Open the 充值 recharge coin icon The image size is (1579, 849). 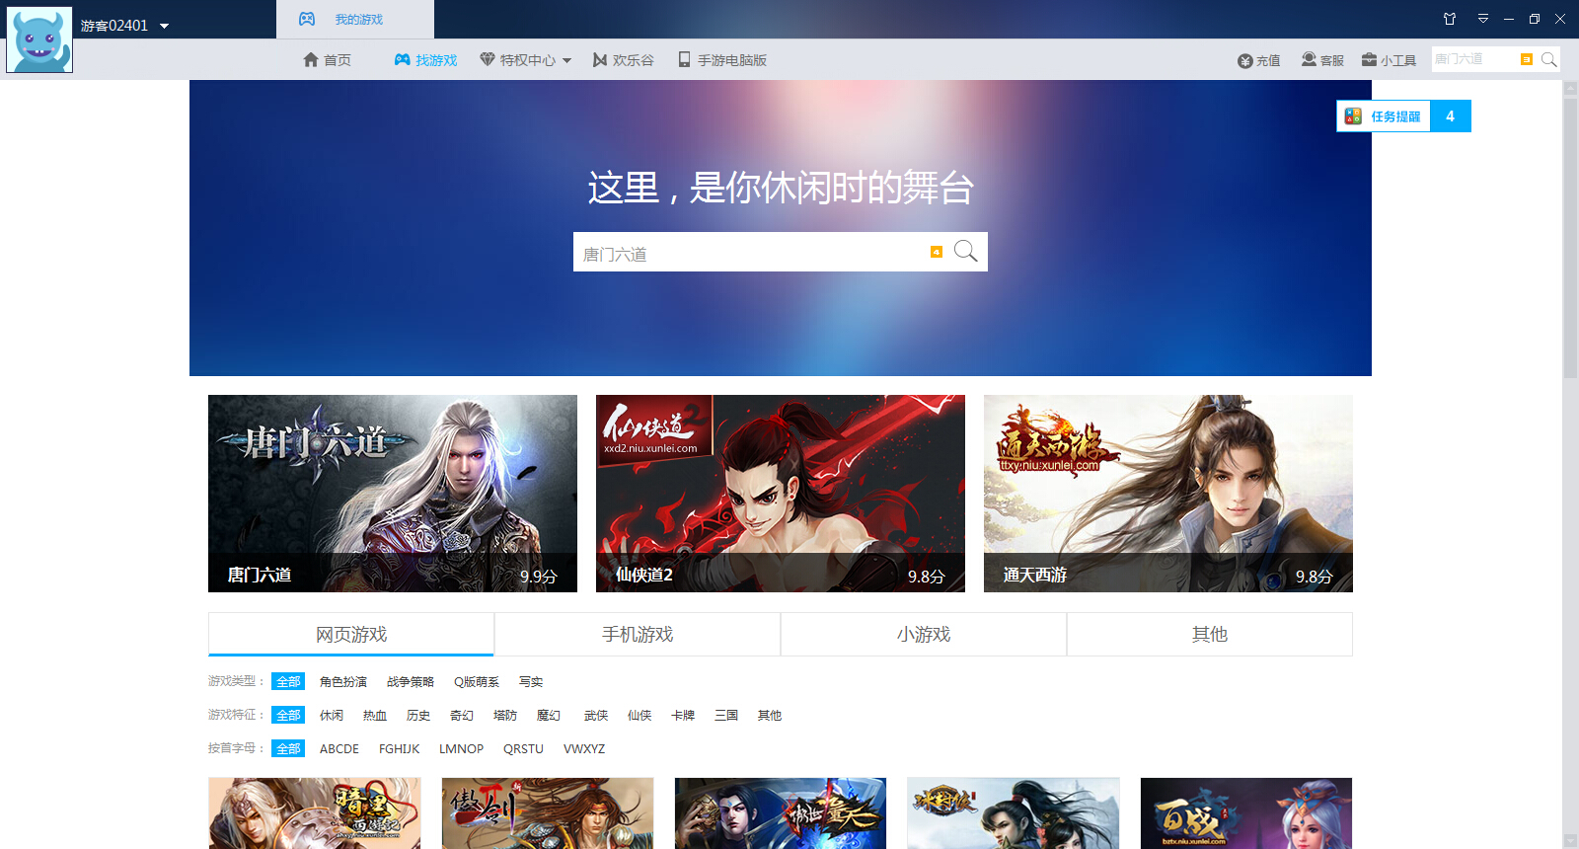1245,61
